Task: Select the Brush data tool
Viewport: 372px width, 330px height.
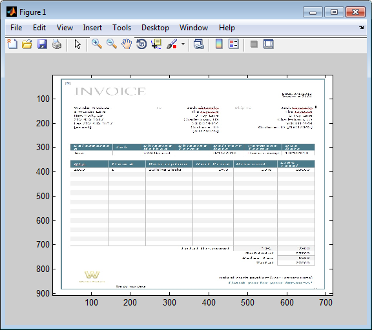Action: [x=172, y=44]
